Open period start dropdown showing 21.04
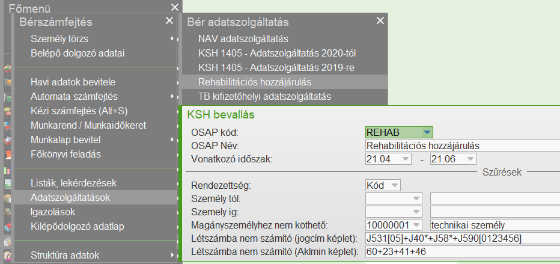This screenshot has height=264, width=560. pyautogui.click(x=405, y=159)
